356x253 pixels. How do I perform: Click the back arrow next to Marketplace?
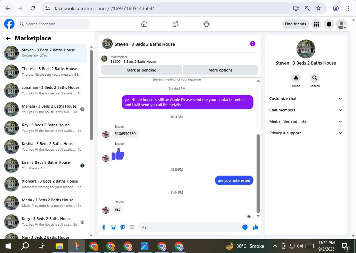tap(8, 39)
